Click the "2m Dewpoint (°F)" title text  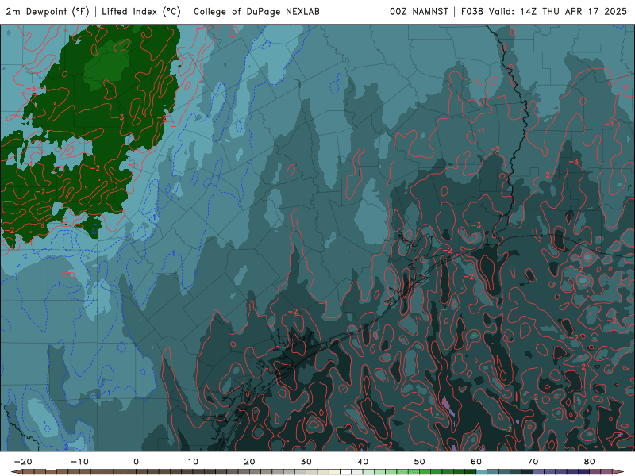coord(48,12)
